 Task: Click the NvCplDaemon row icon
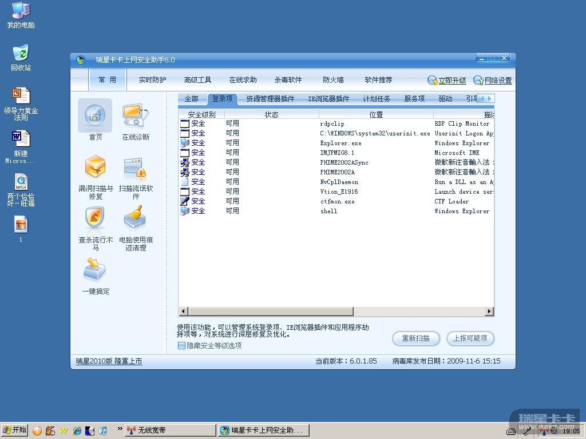pyautogui.click(x=185, y=182)
